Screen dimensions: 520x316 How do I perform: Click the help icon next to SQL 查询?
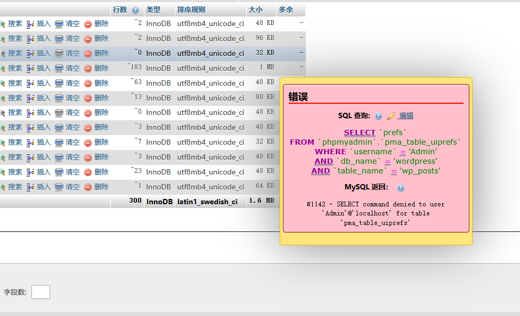pos(378,116)
